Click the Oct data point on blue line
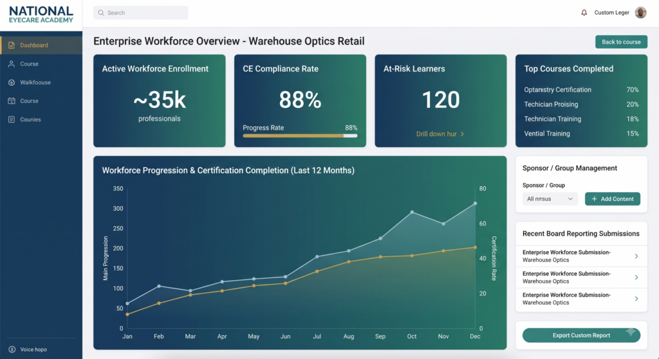The image size is (659, 359). [x=412, y=212]
